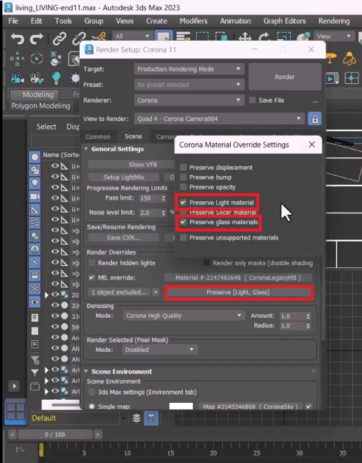Open Denoising Mode Corona High Quality dropdown
Image resolution: width=362 pixels, height=463 pixels.
pyautogui.click(x=183, y=316)
